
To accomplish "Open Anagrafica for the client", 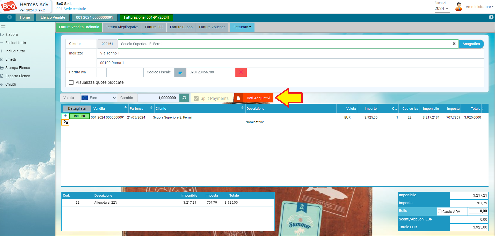I will coord(471,44).
